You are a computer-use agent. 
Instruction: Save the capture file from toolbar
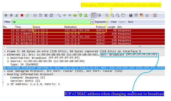click(x=41, y=15)
